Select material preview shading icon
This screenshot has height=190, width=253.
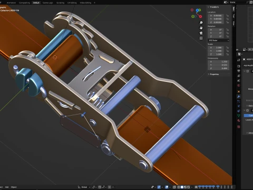185,187
